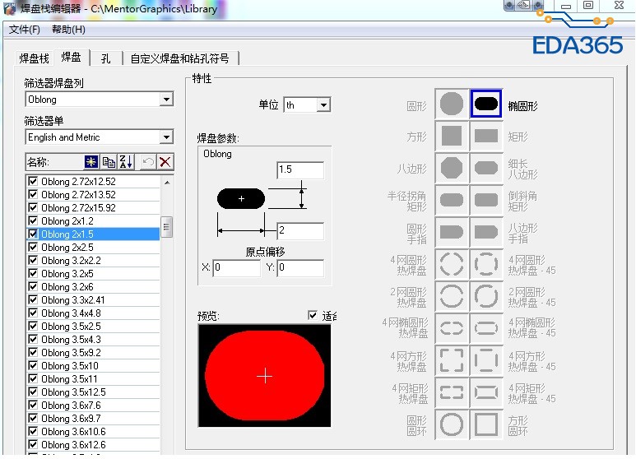Choose the round finger pad icon

point(452,232)
